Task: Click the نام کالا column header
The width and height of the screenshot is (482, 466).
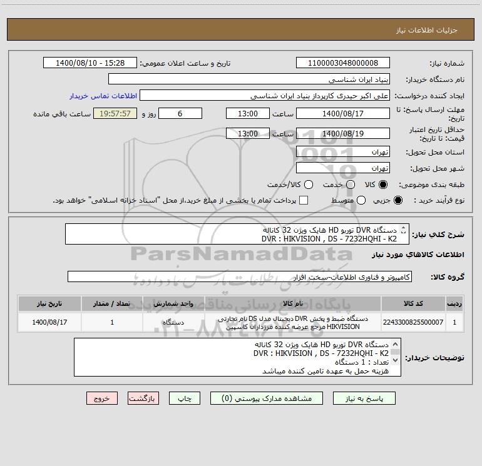Action: tap(293, 303)
